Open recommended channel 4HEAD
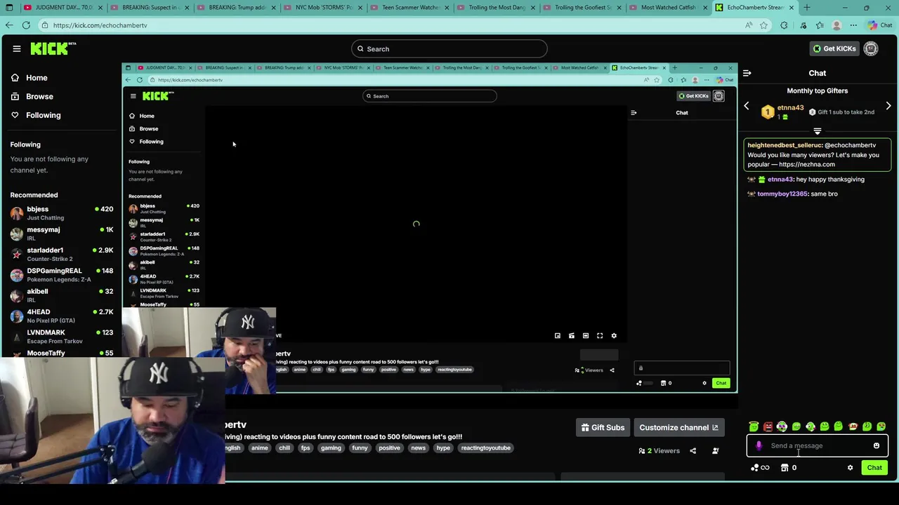899x505 pixels. [61, 316]
